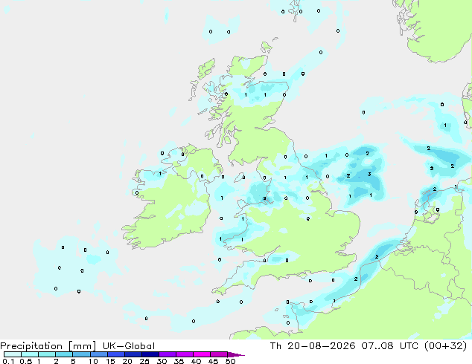
Task: Click the date text "Th 20-08-2026"
Action: (313, 346)
